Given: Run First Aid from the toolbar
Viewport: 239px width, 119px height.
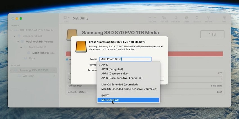Looking at the screenshot, I should pos(164,18).
